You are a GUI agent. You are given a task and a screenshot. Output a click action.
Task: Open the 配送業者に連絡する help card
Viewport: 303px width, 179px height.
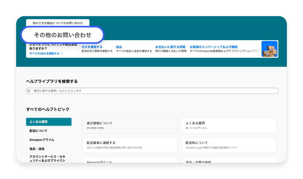130,145
